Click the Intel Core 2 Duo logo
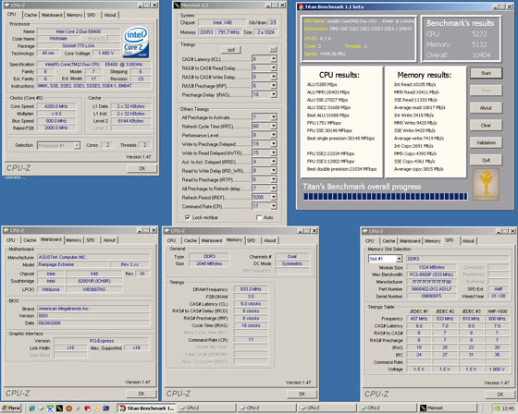Screen dimensions: 518x414 tap(136, 43)
